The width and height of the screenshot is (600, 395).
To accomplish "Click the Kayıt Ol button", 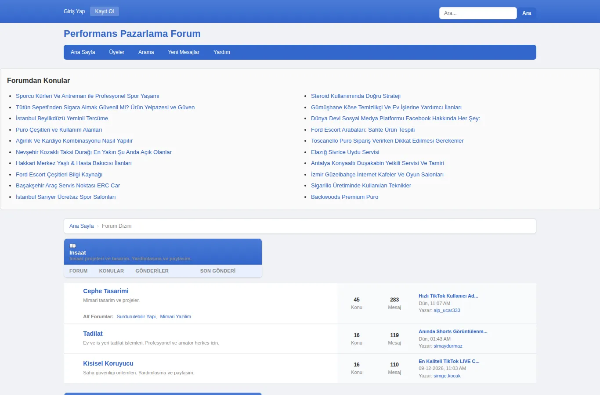I will [105, 11].
